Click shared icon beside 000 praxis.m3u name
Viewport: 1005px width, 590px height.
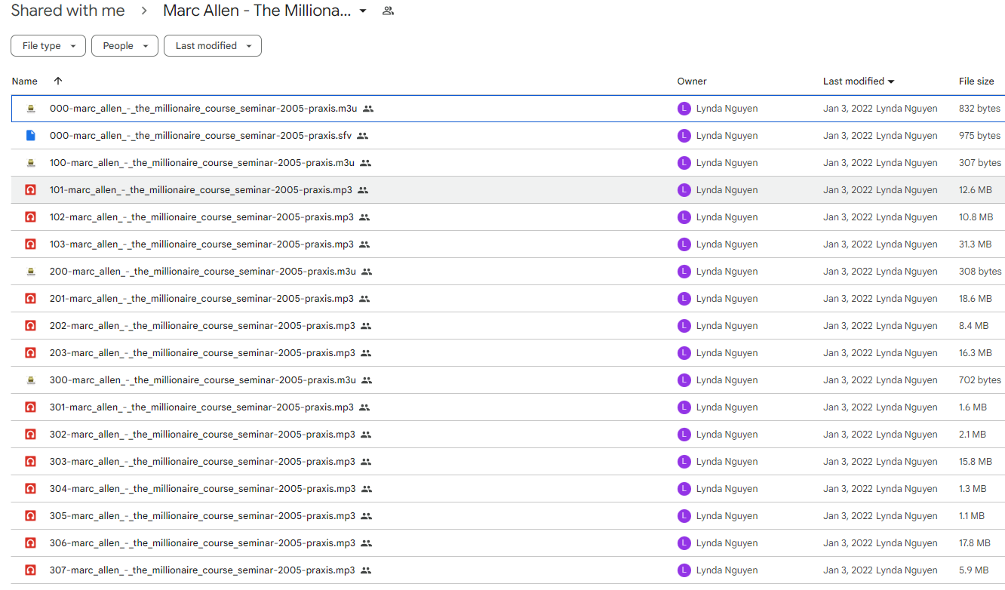click(368, 109)
